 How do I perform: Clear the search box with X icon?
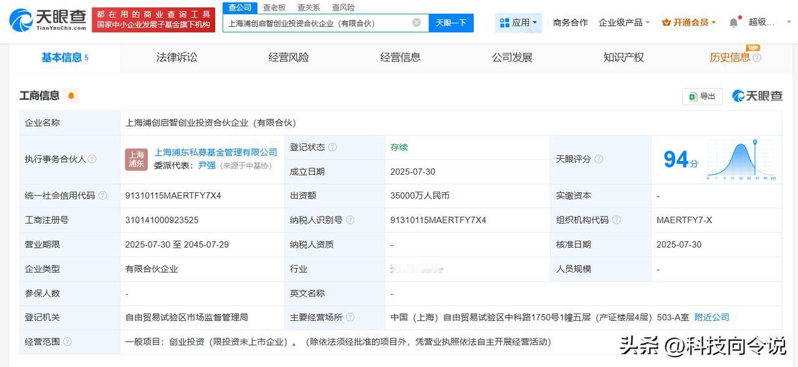pos(416,22)
